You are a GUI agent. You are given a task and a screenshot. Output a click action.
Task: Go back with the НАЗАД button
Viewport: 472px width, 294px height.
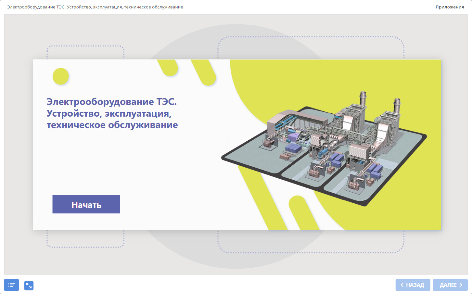413,285
